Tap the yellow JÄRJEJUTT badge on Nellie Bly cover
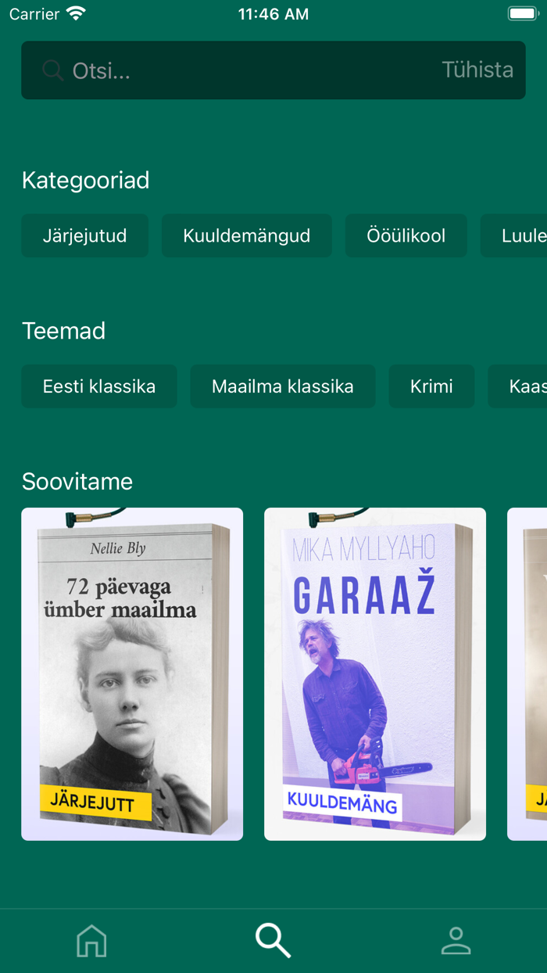The image size is (547, 973). [95, 802]
